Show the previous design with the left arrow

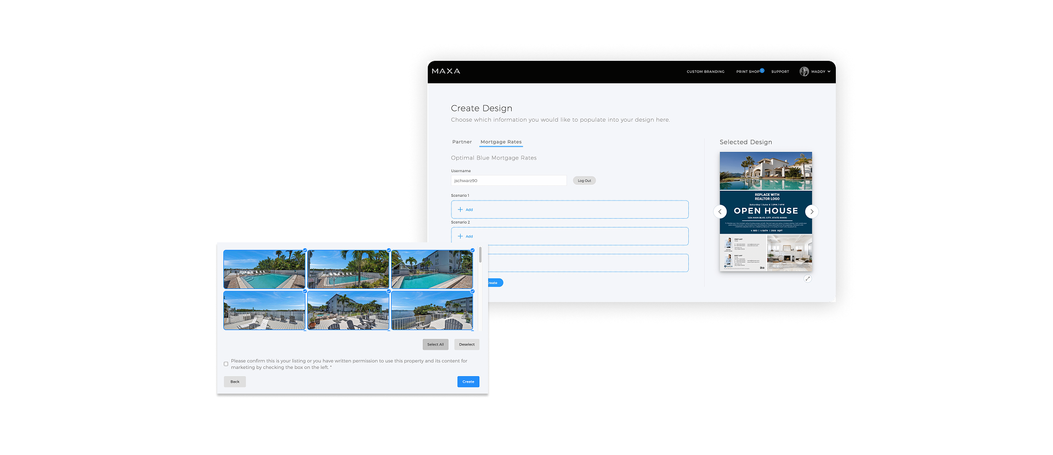[720, 212]
